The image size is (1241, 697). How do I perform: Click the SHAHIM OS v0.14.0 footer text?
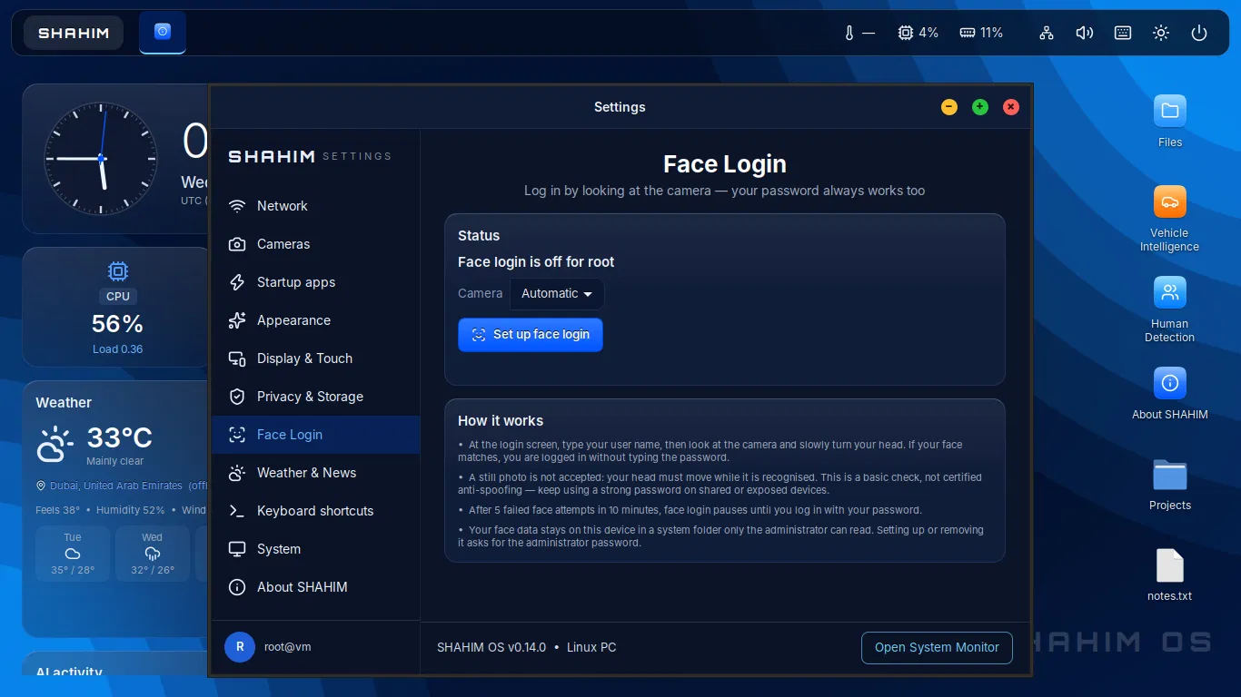pyautogui.click(x=491, y=648)
